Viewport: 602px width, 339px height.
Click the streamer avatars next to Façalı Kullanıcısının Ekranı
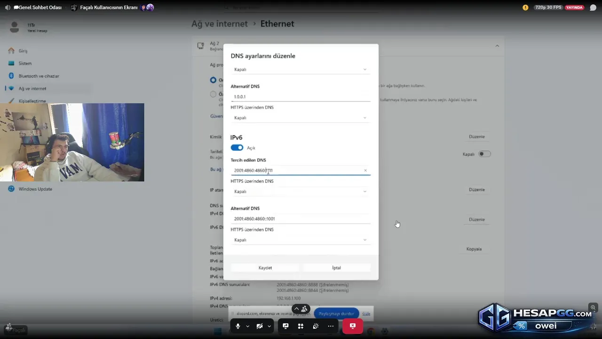[x=147, y=8]
